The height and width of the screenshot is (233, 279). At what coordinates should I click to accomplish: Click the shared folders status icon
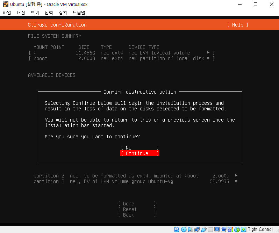[210, 229]
